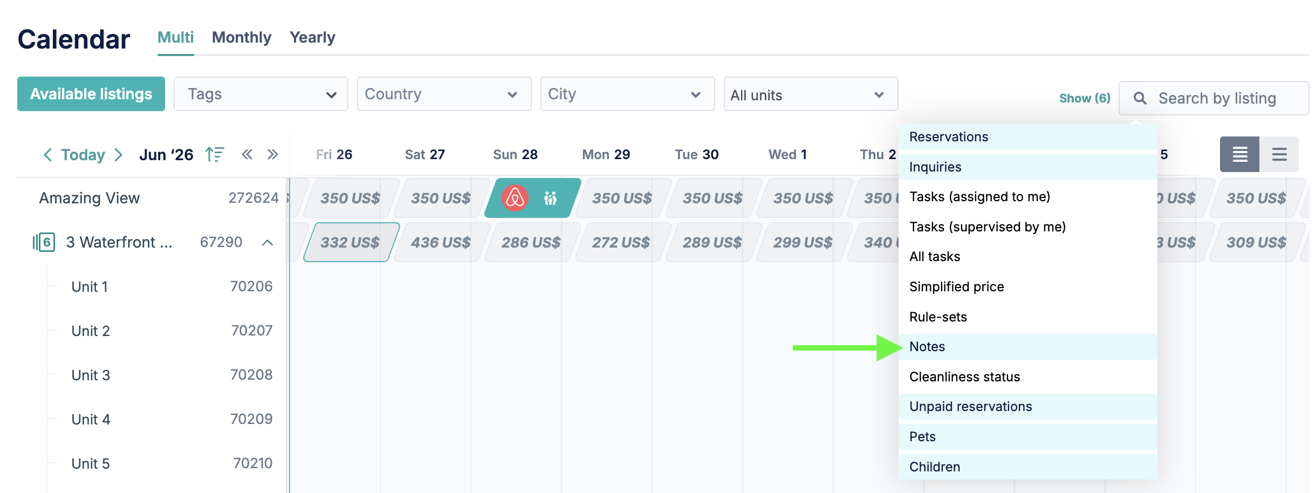The width and height of the screenshot is (1316, 493).
Task: Open the Country dropdown
Action: click(444, 94)
